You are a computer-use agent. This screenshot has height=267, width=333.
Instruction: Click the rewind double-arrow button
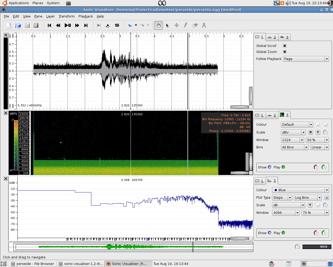click(58, 25)
